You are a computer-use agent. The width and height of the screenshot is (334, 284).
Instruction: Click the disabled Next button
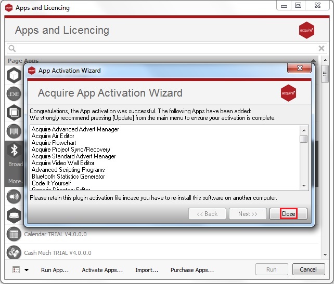coord(248,213)
